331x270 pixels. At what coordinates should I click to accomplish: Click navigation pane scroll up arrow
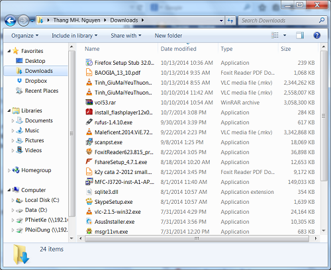click(71, 47)
